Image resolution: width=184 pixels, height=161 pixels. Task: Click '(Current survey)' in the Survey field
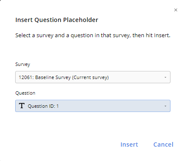(x=90, y=77)
